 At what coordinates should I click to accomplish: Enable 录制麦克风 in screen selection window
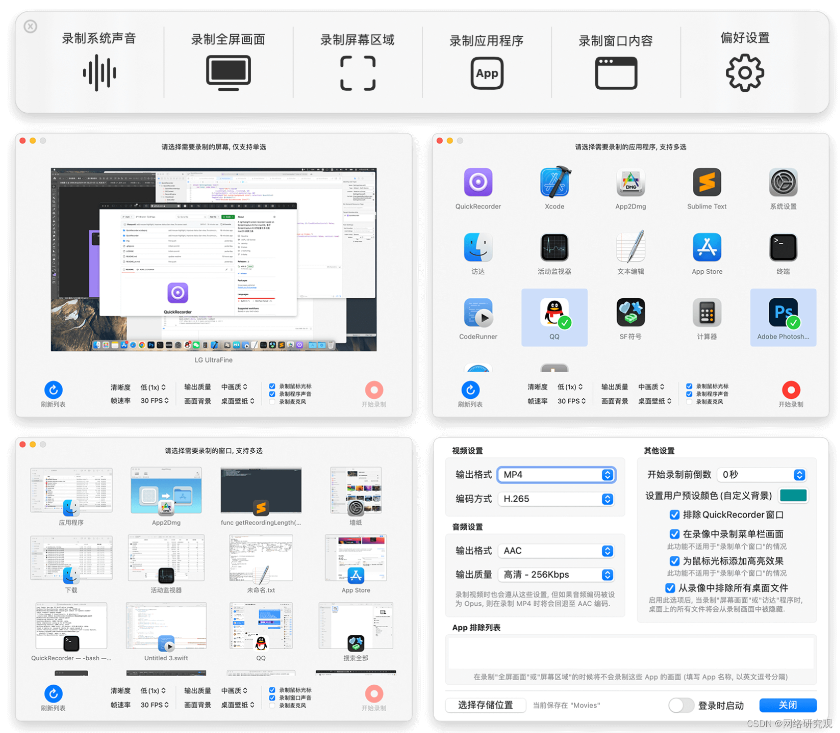point(272,401)
